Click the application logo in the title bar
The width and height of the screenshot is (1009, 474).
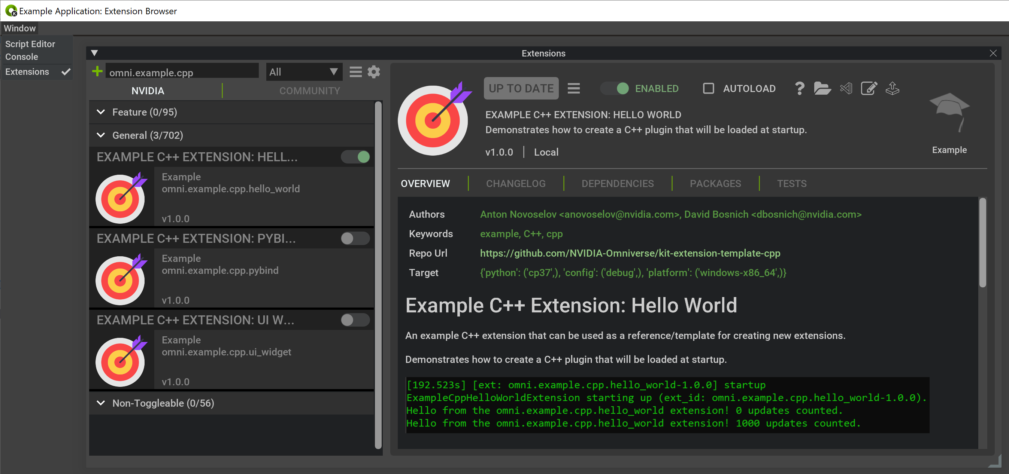click(11, 10)
